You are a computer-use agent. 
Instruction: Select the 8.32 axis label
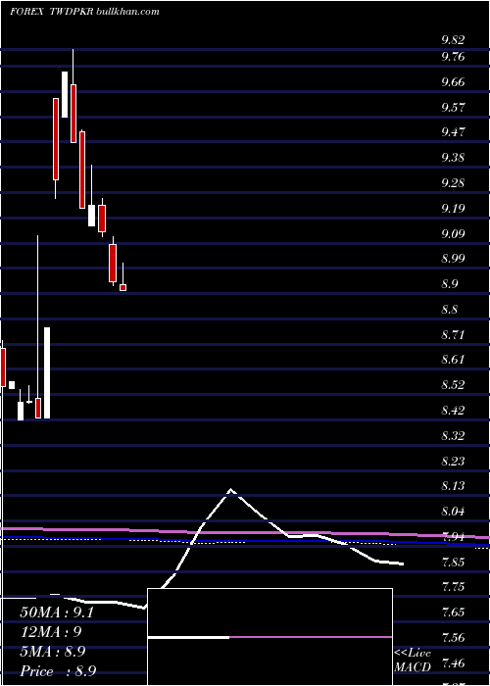pyautogui.click(x=453, y=436)
